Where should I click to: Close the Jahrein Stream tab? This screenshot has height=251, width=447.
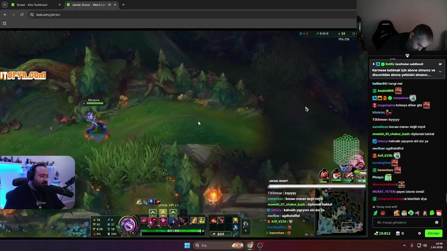click(115, 5)
